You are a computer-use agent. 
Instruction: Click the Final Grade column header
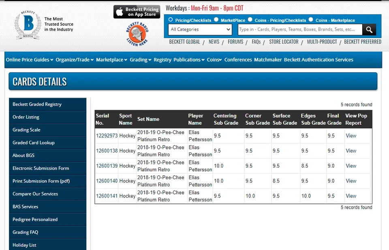(334, 119)
